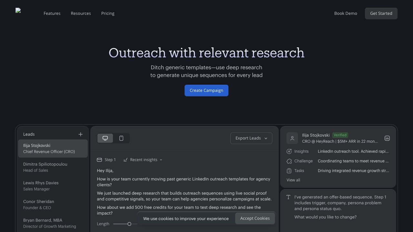Image resolution: width=413 pixels, height=232 pixels.
Task: Go to the Pricing page
Action: 108,14
